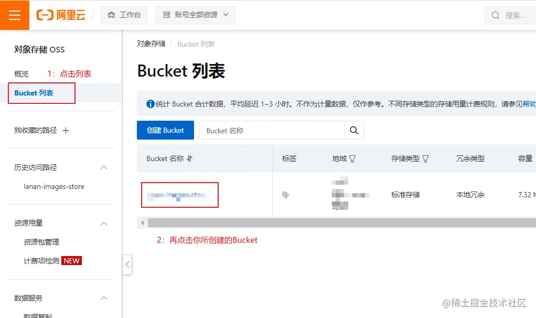Open the 帮助 link in notice
Screen dimensions: 536x318
point(529,104)
